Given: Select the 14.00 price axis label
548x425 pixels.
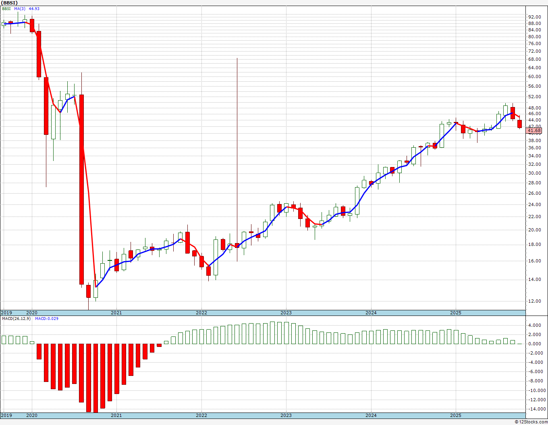Looking at the screenshot, I should point(534,280).
